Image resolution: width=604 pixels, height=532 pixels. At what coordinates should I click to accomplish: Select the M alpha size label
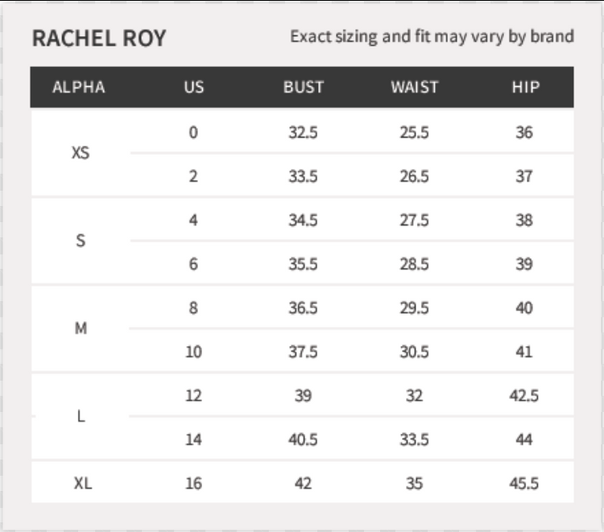(x=81, y=328)
